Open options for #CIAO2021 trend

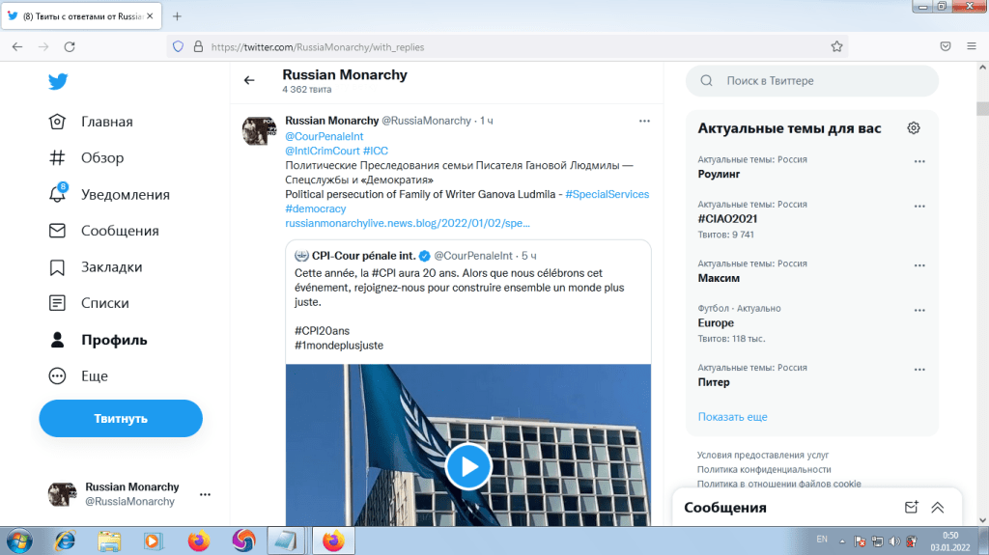[x=919, y=207]
